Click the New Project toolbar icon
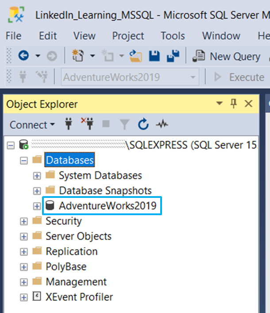Viewport: 270px width, 313px height. point(77,55)
